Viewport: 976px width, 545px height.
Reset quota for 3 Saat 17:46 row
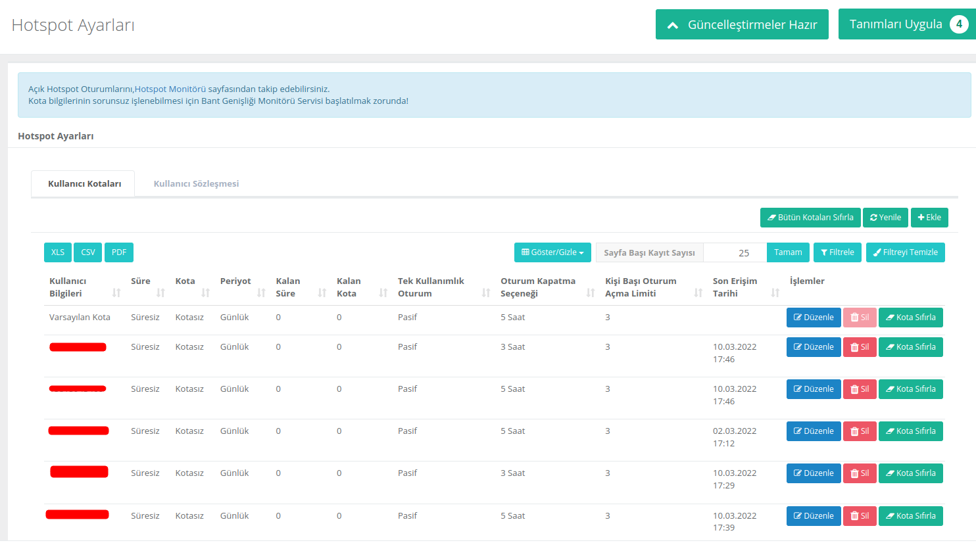(911, 347)
